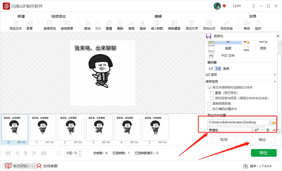Screen dimensions: 282x171
Task: Increase zoom percentage with up arrow
Action: pos(80,151)
